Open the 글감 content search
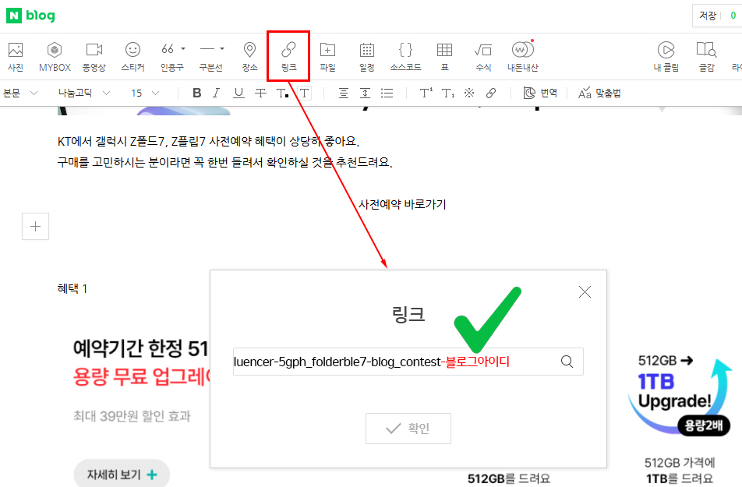The image size is (742, 487). (x=706, y=56)
